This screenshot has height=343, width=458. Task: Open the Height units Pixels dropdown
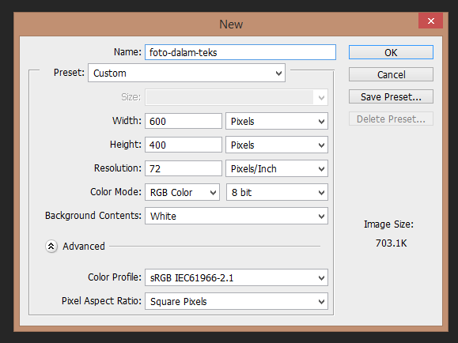277,145
